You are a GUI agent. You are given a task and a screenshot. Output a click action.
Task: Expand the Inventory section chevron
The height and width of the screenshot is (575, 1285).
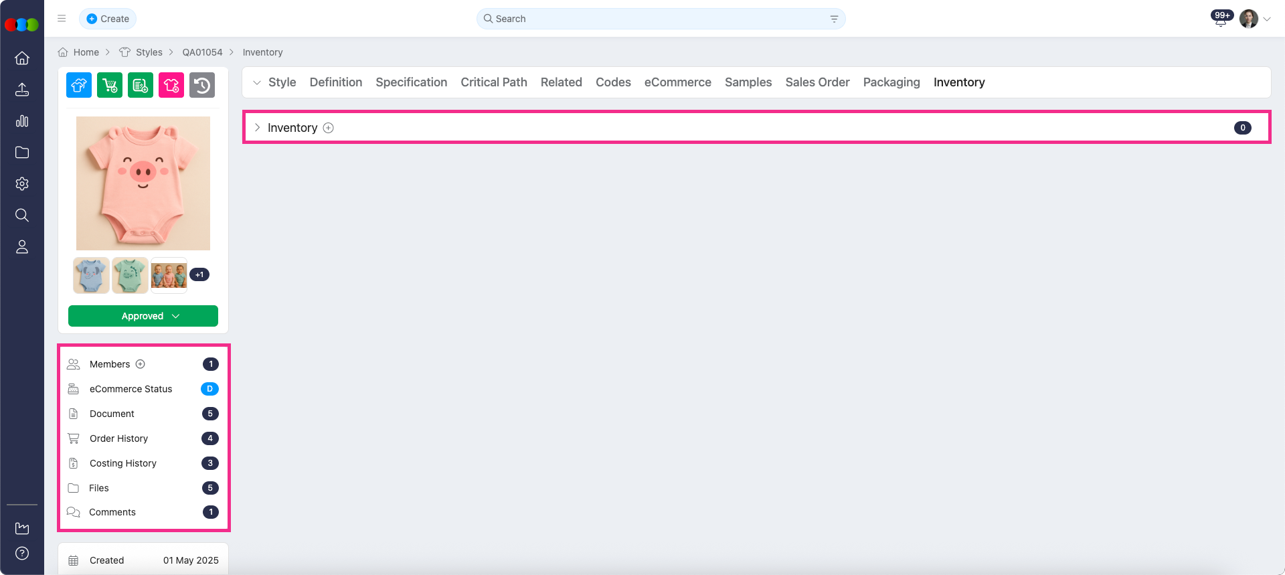(x=257, y=128)
